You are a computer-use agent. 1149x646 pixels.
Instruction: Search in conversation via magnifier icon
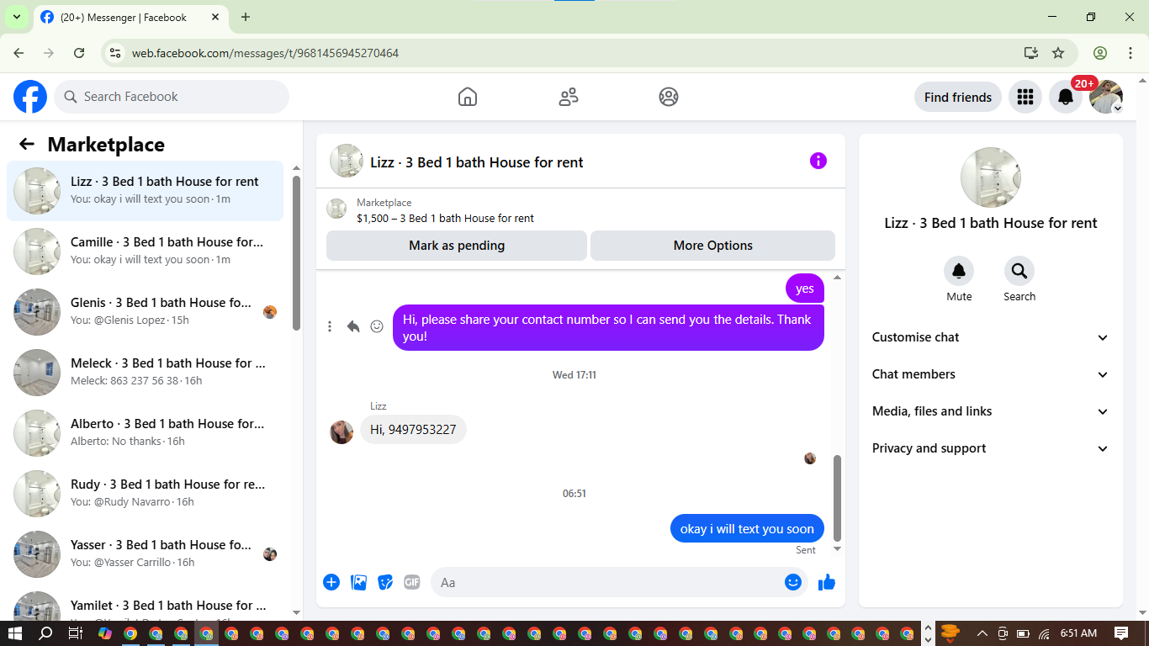point(1019,271)
